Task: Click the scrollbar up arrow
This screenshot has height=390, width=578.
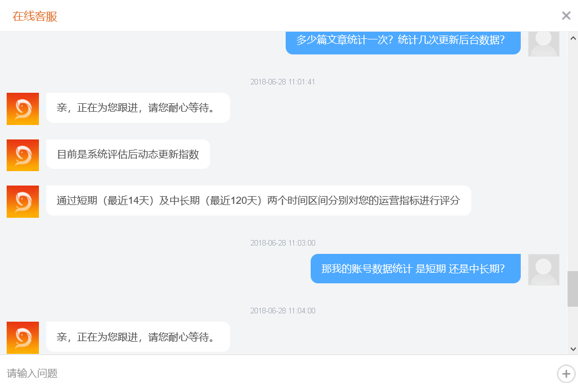Action: 573,38
